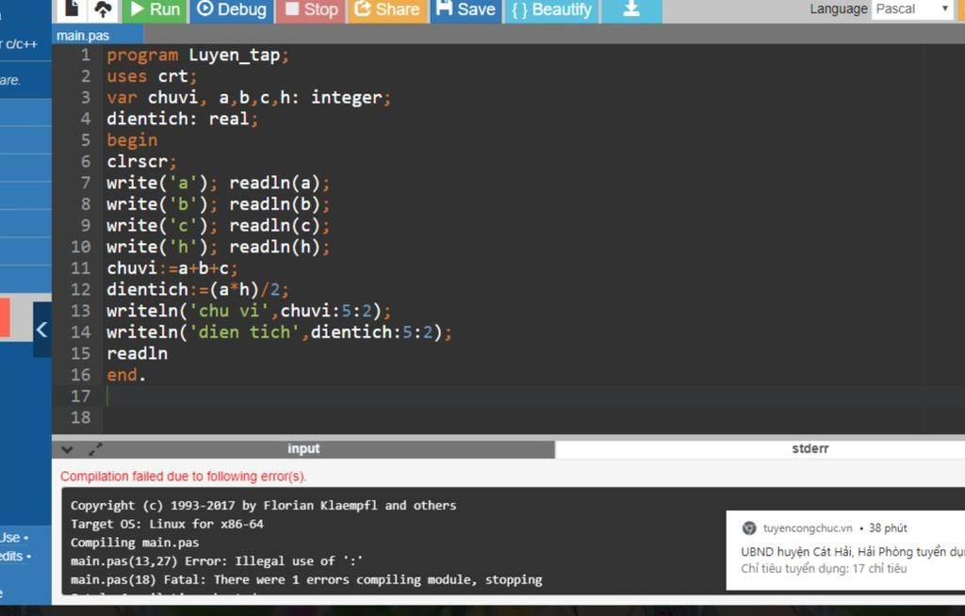Image resolution: width=965 pixels, height=616 pixels.
Task: Collapse the left sidebar arrow
Action: pyautogui.click(x=41, y=330)
